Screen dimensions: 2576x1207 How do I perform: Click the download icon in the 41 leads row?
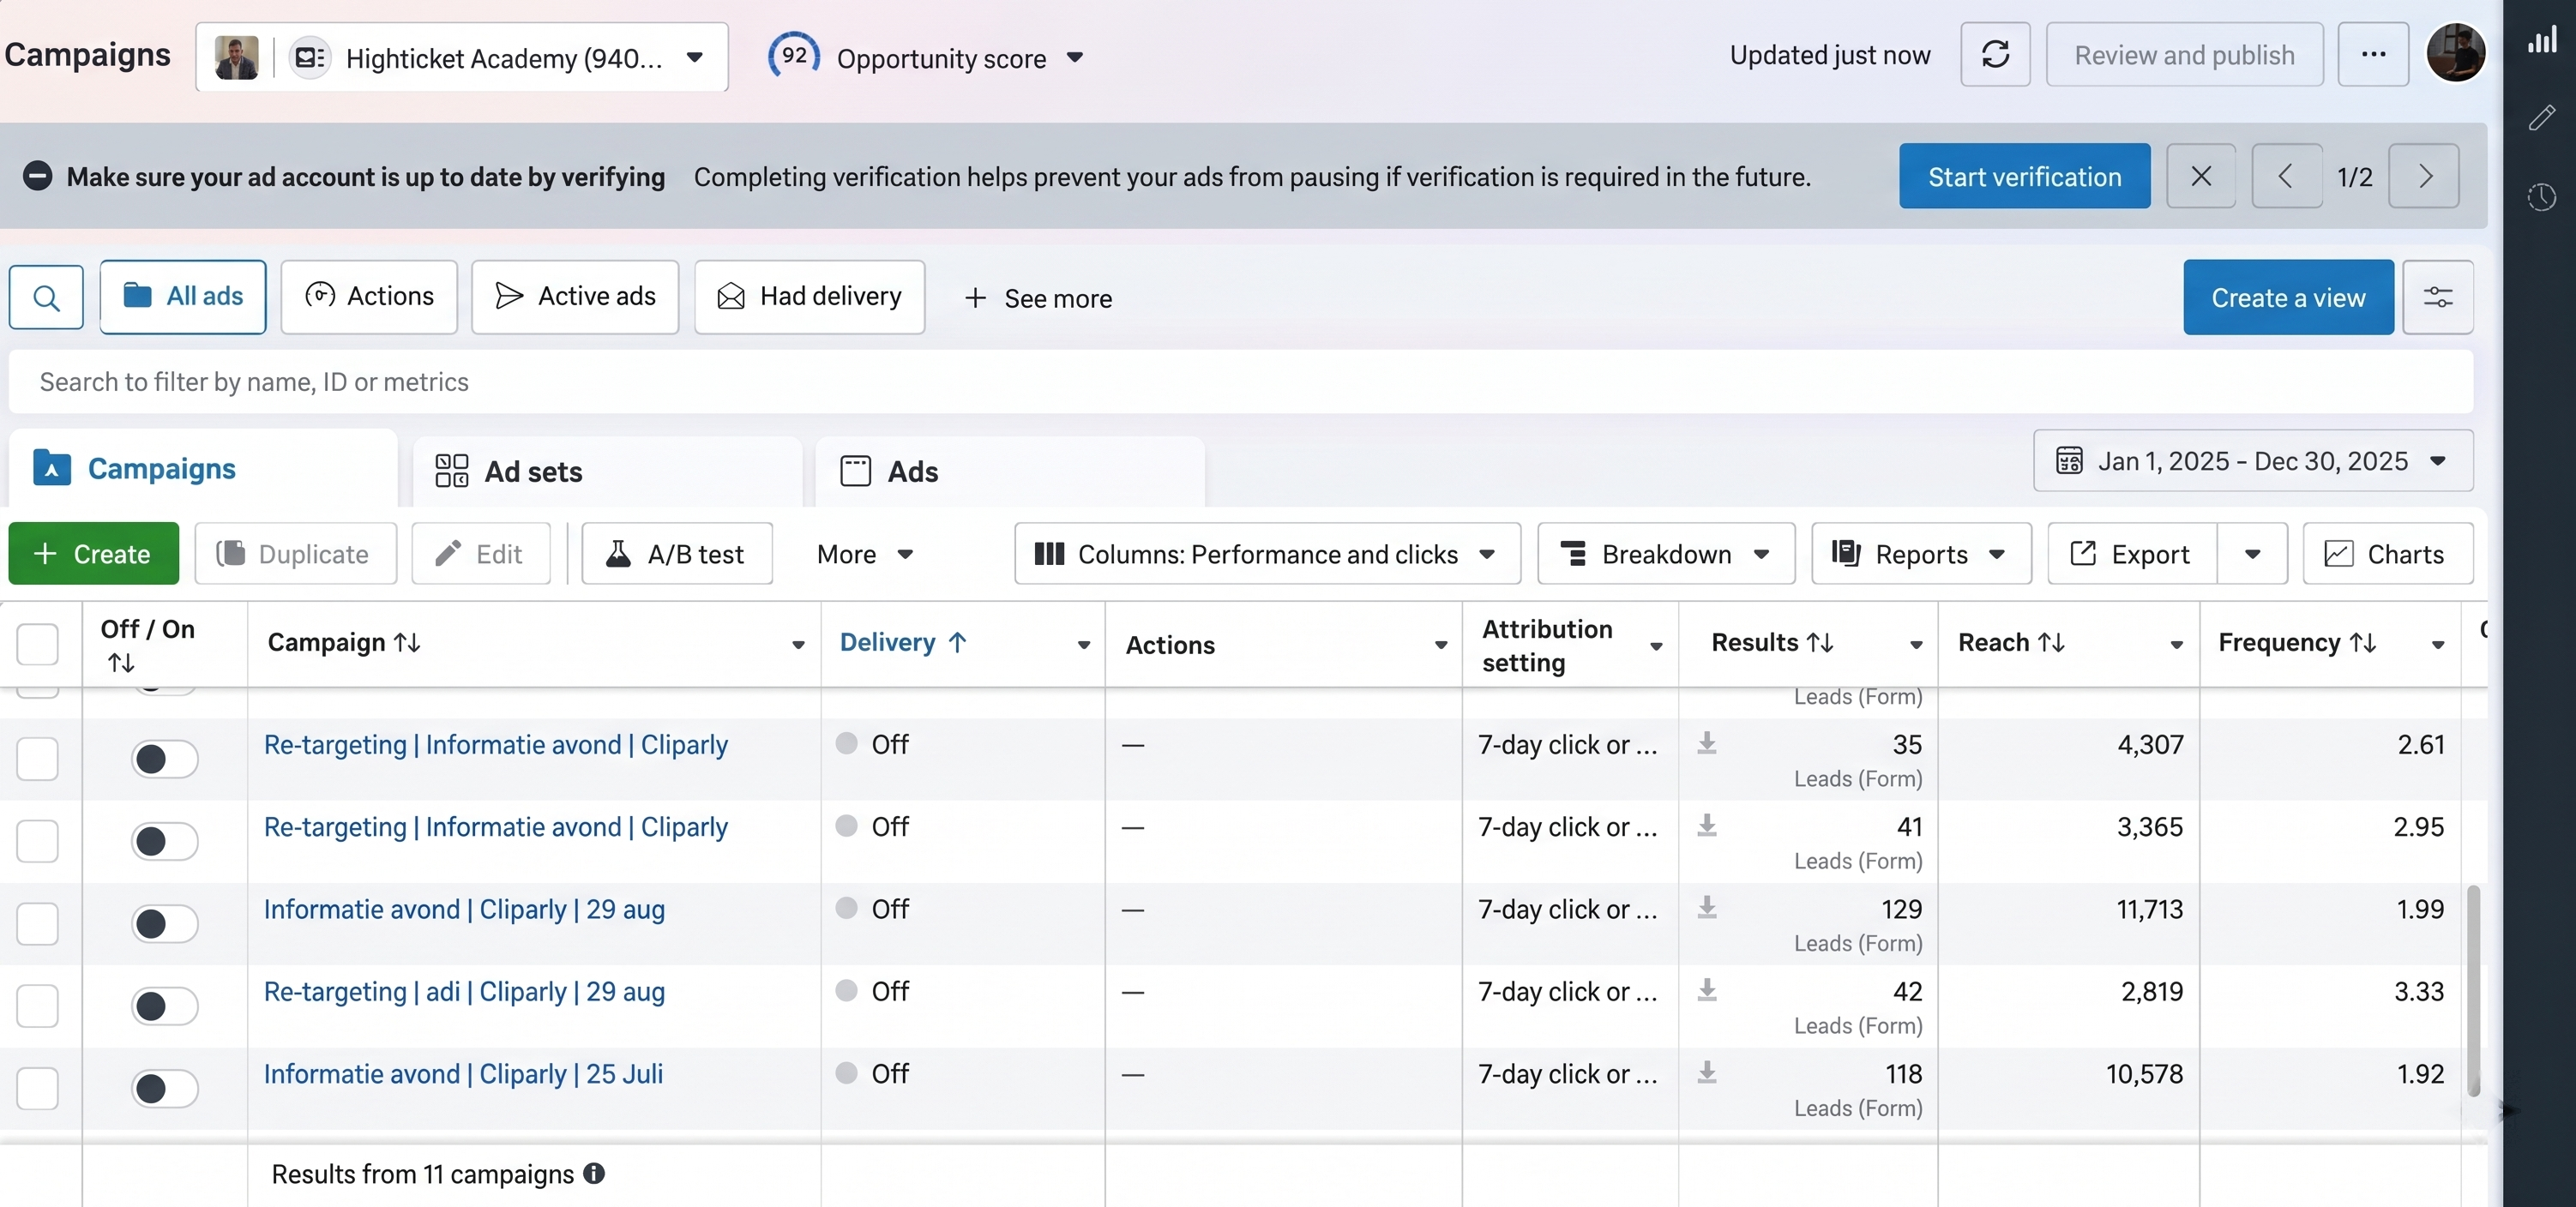pos(1707,826)
